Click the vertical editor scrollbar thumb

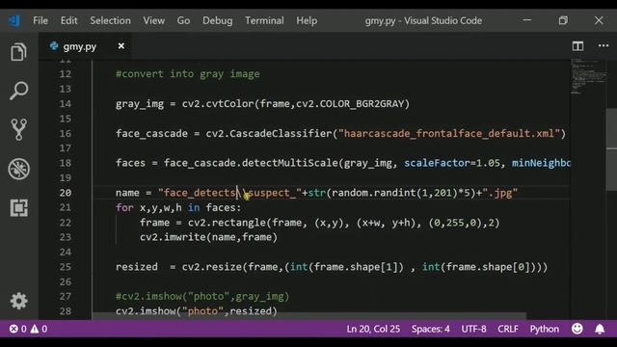[611, 149]
